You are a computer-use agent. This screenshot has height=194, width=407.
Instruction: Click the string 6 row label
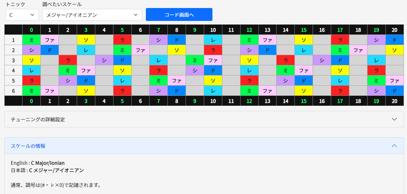[x=13, y=91]
